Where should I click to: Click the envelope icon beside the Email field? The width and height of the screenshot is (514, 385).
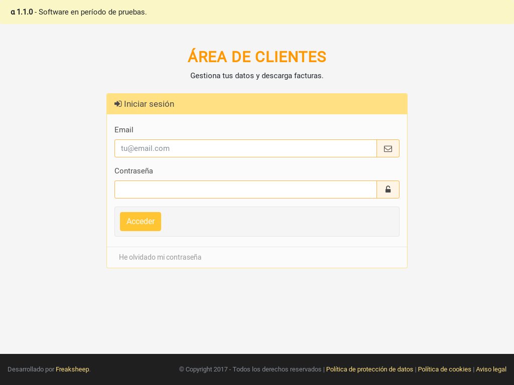pos(388,148)
